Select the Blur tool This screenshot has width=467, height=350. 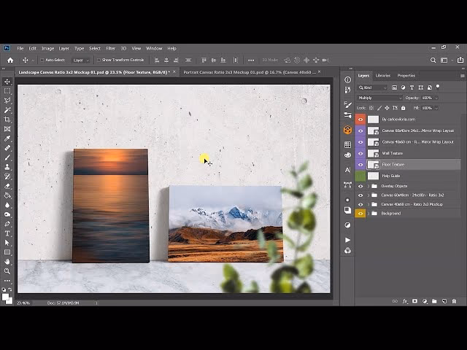click(x=7, y=205)
